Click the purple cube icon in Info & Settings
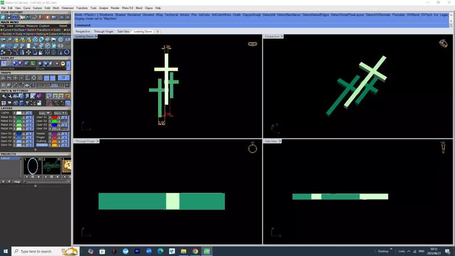Viewport: 455px width, 256px height. (39, 96)
